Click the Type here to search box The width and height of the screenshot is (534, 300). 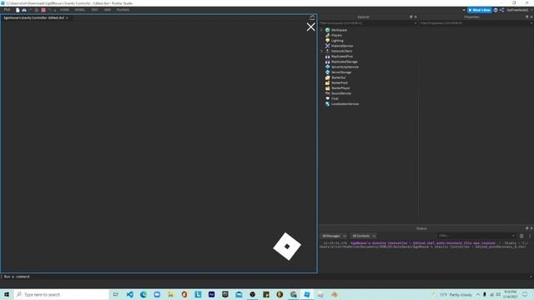pos(61,294)
